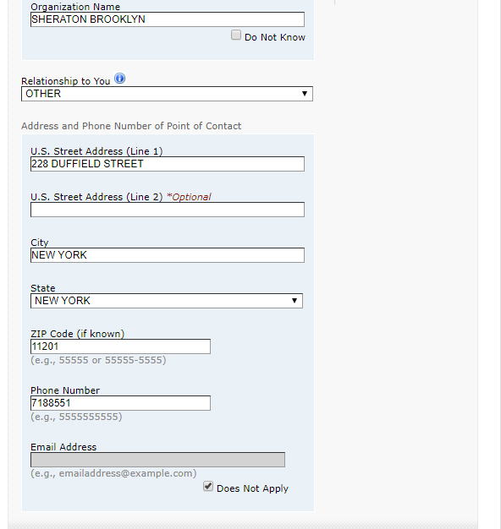This screenshot has height=529, width=501.
Task: Click the Email Address label
Action: tap(63, 447)
